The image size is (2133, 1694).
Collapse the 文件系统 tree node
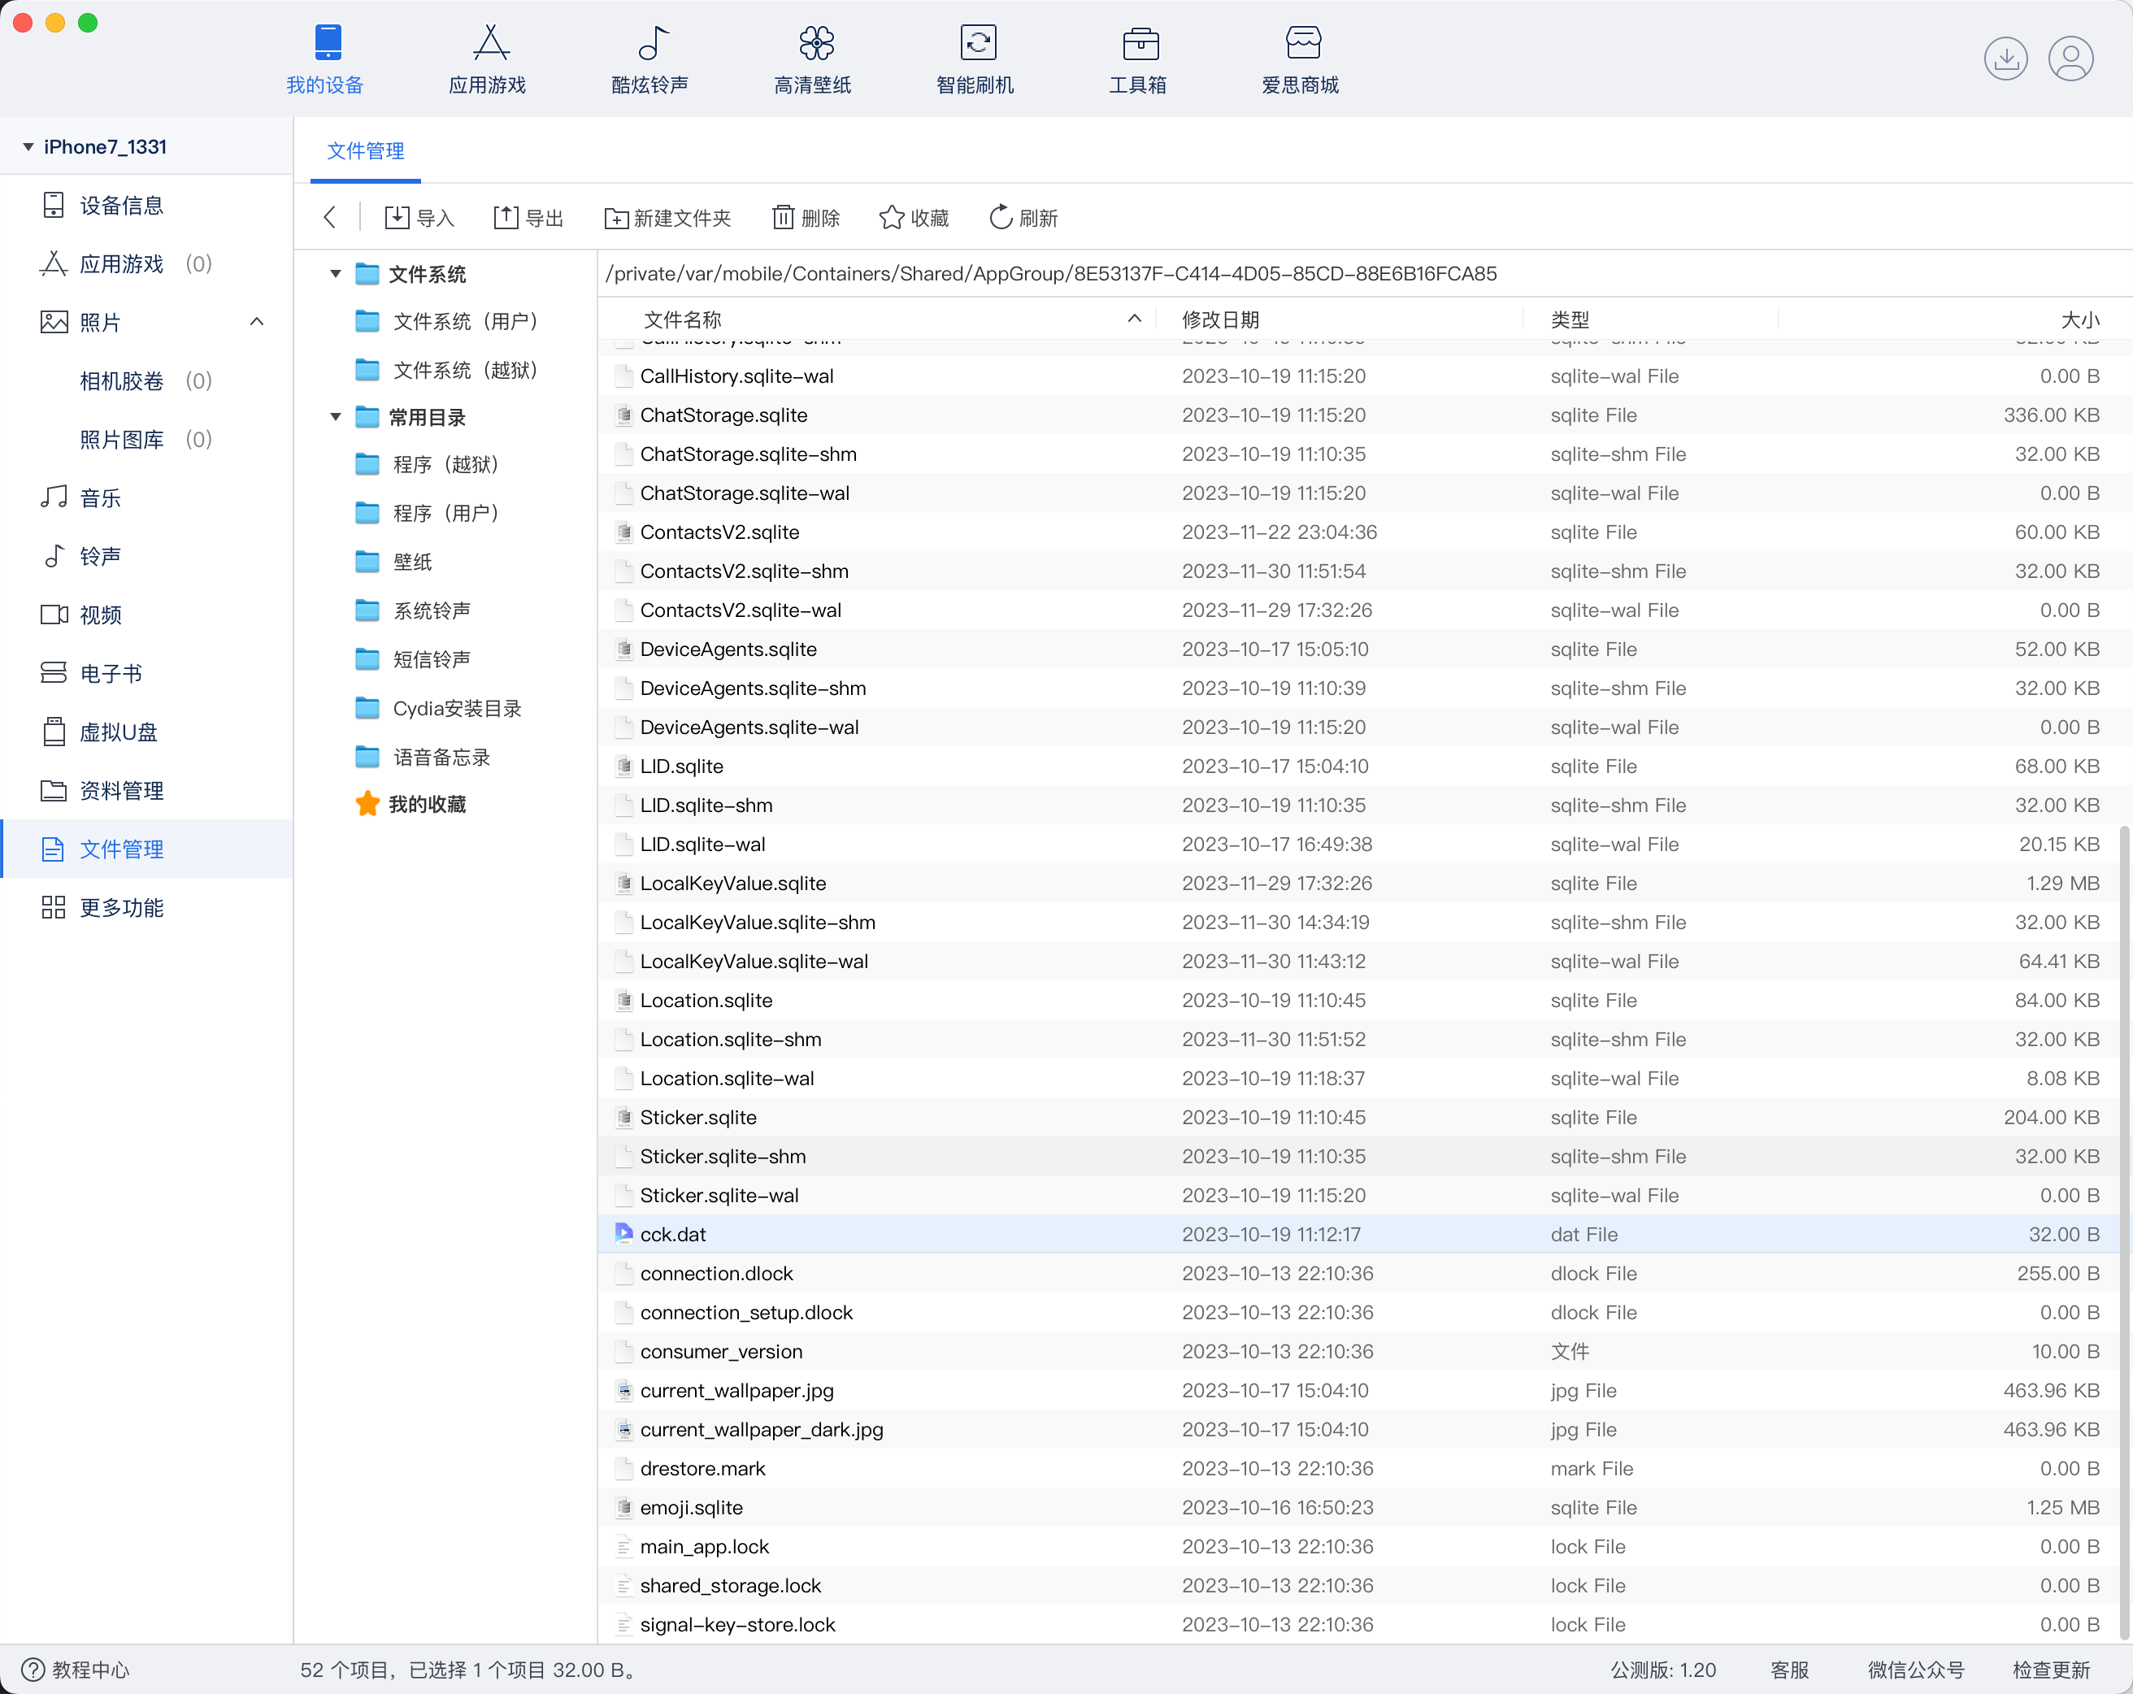pyautogui.click(x=337, y=274)
